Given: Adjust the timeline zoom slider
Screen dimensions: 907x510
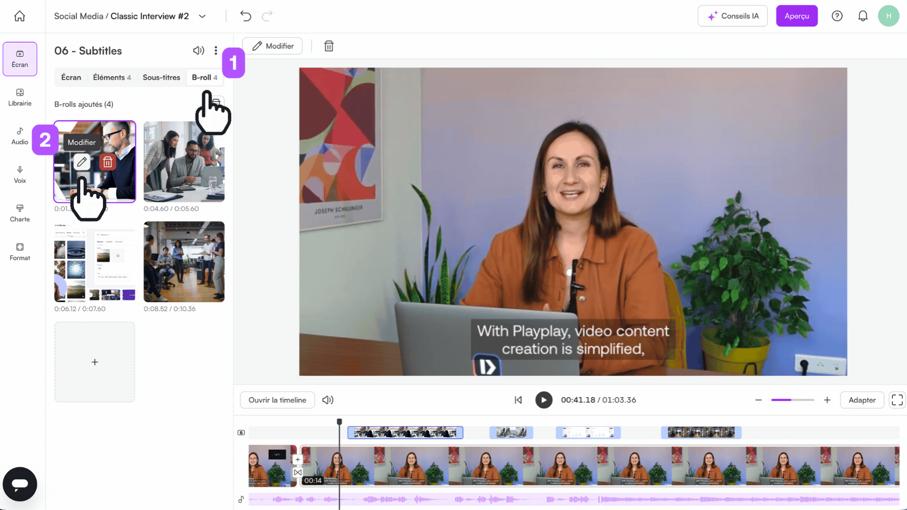Looking at the screenshot, I should coord(793,400).
